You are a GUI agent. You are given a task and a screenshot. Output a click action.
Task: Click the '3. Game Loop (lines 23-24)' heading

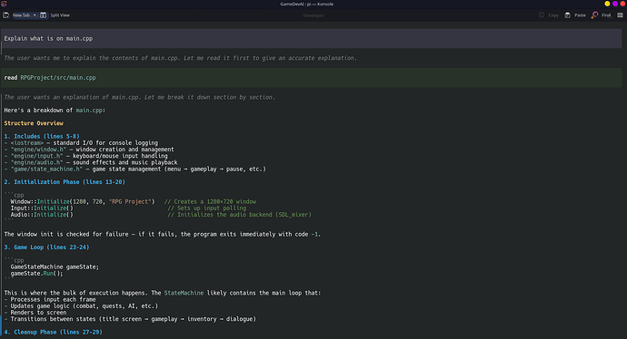[x=46, y=247]
